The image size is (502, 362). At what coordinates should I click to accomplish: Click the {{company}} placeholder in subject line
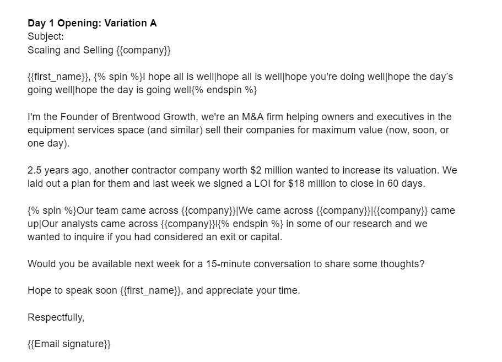point(144,50)
